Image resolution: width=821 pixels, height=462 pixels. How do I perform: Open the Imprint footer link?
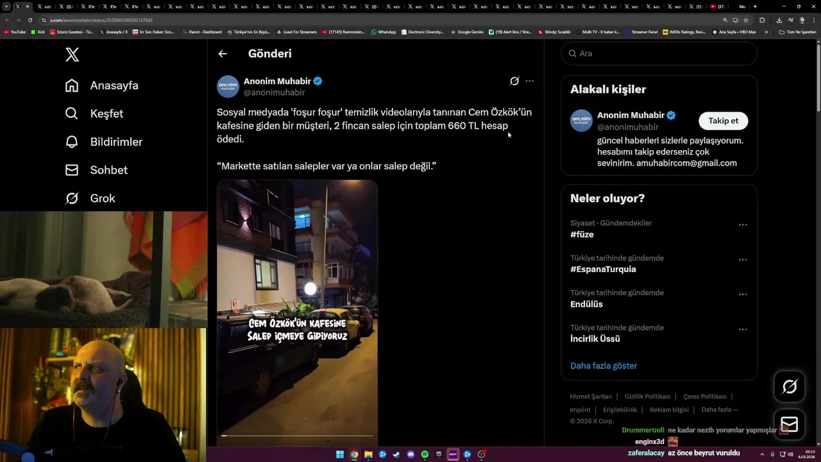(580, 410)
